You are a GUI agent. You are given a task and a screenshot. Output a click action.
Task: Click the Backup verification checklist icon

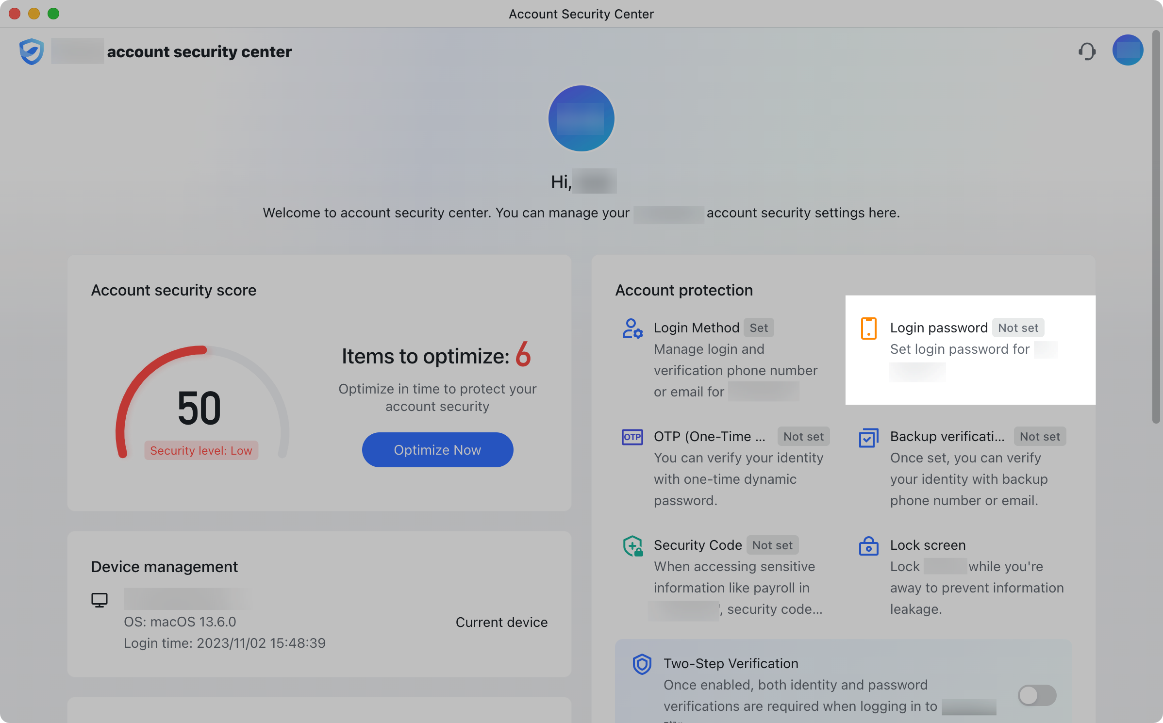tap(869, 437)
